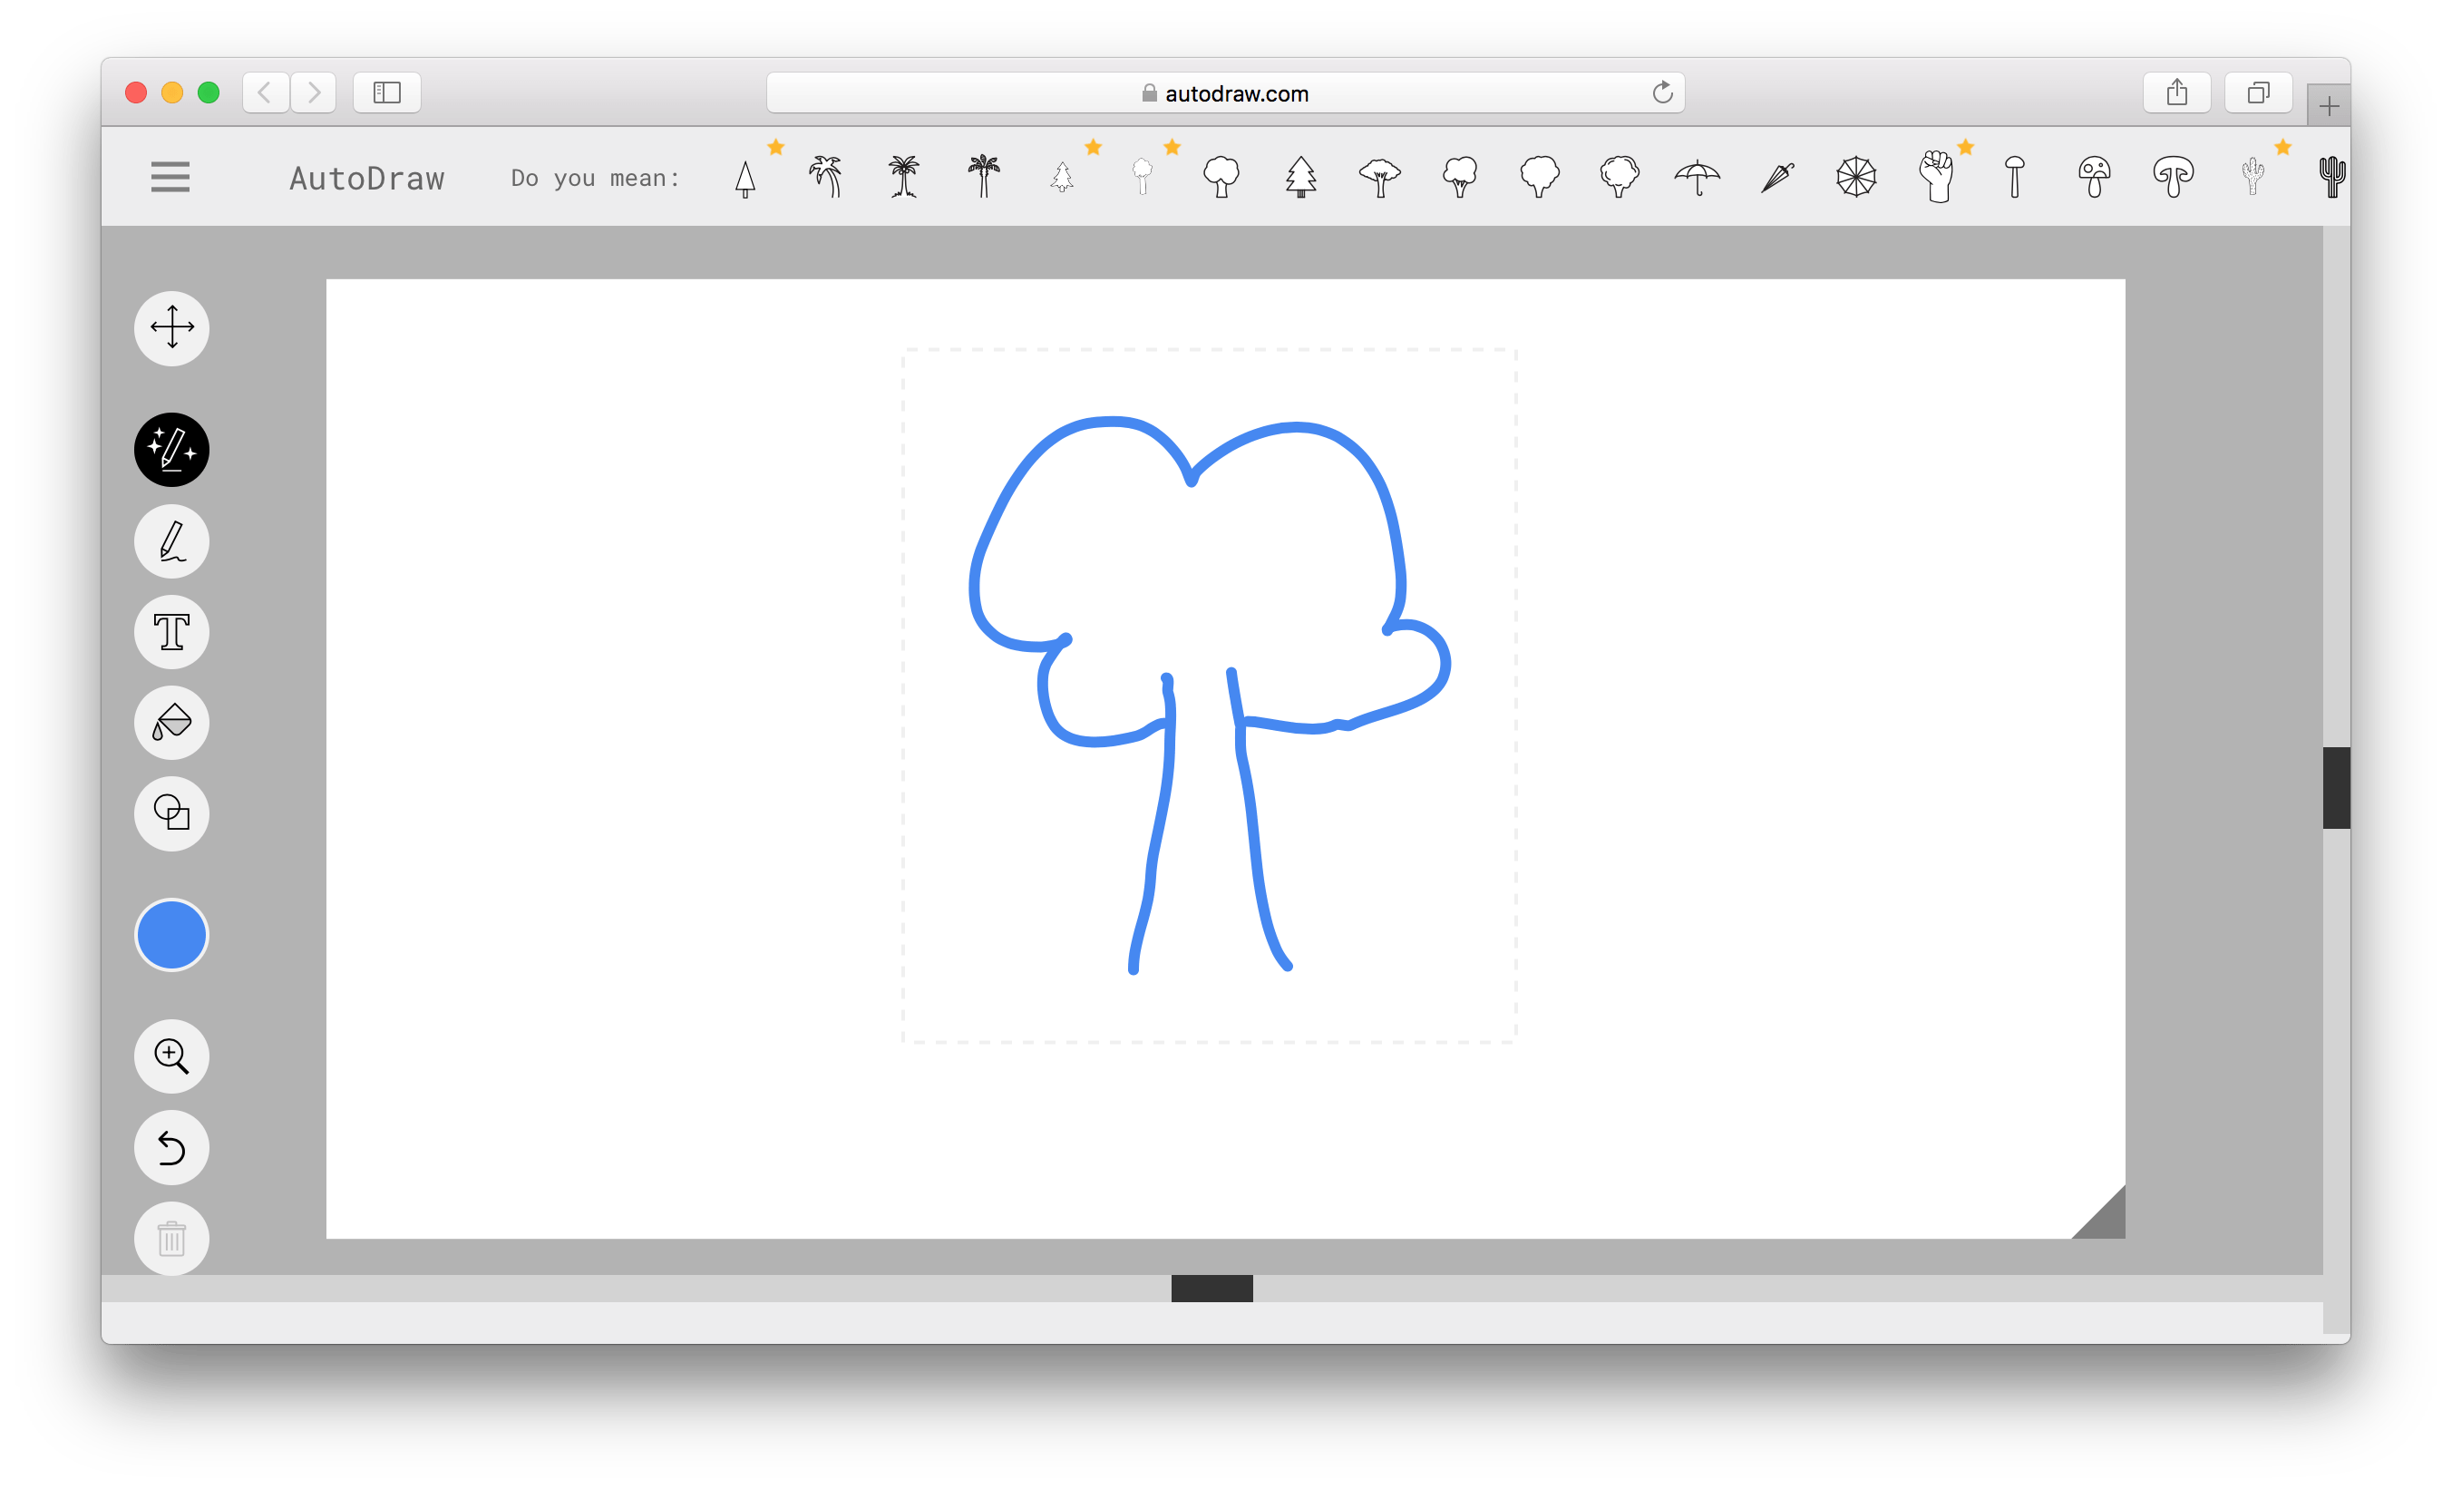The height and width of the screenshot is (1489, 2452).
Task: Open the AutoDraw hamburger menu
Action: [x=170, y=177]
